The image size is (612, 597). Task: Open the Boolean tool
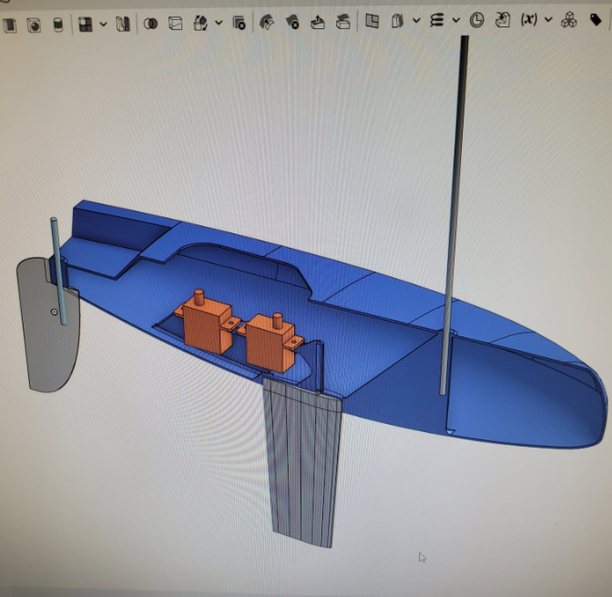point(150,24)
